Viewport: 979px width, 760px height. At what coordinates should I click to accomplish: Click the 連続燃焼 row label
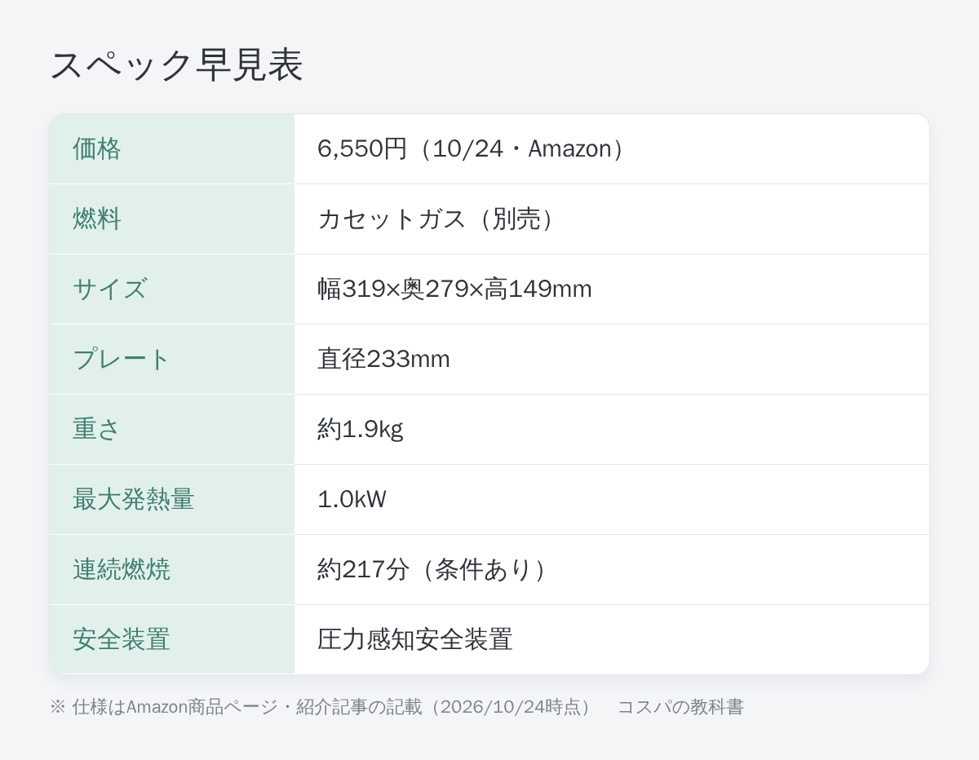[122, 569]
